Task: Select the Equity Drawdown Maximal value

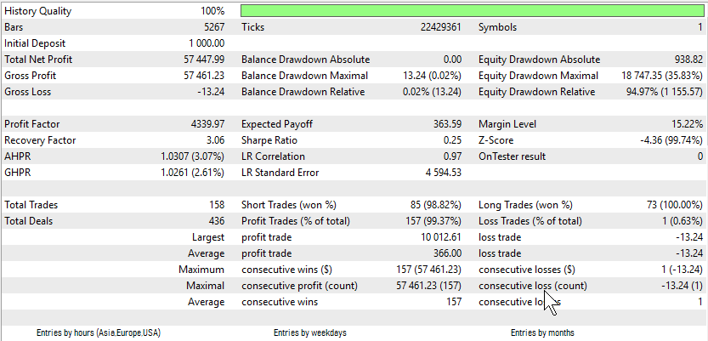Action: [x=662, y=76]
